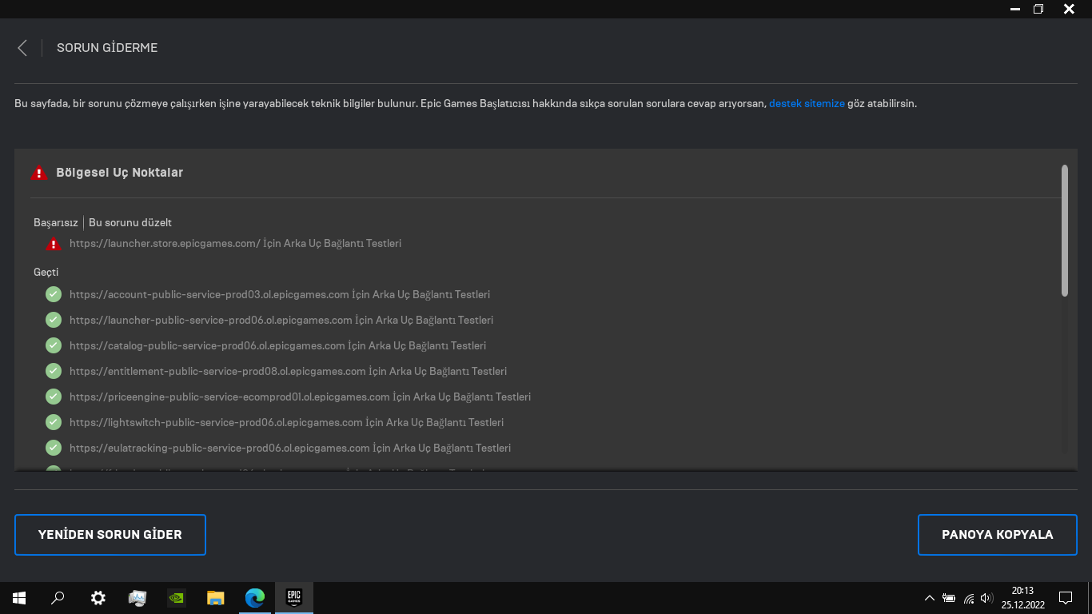The height and width of the screenshot is (614, 1092).
Task: Select the priceengine-public-service-ecomprod01 URL text
Action: click(x=229, y=397)
